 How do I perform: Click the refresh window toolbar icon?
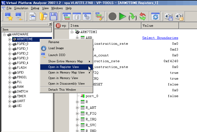click(x=155, y=16)
